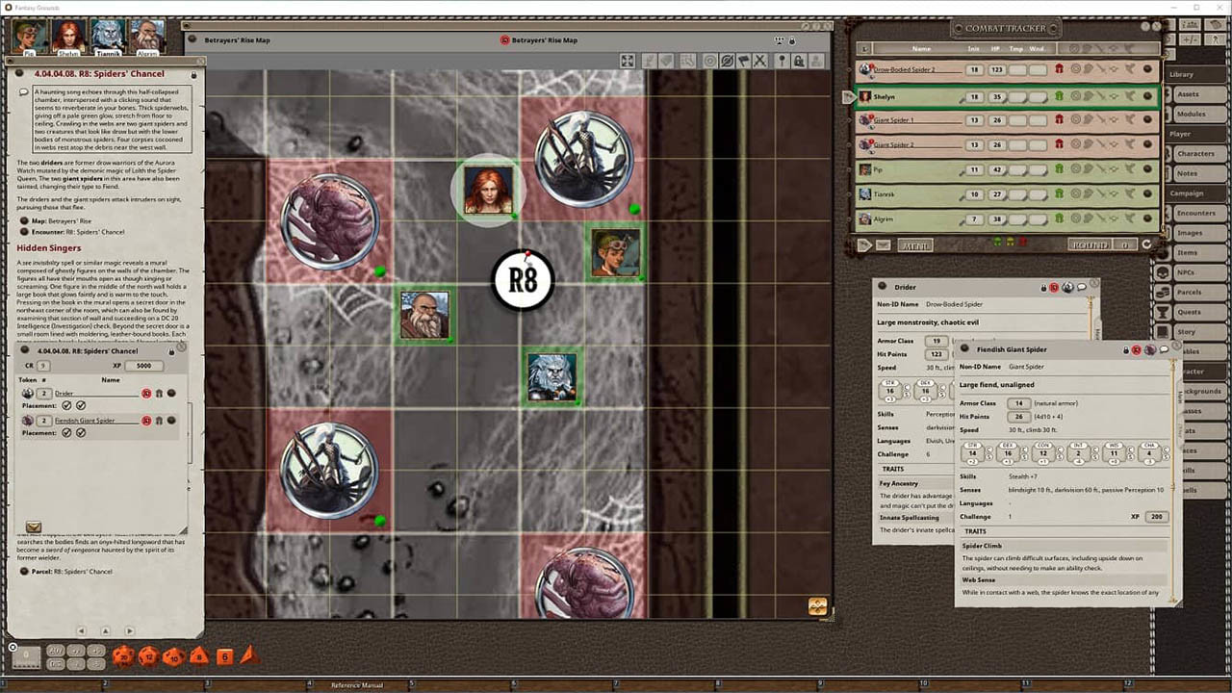Open the Encounters sidebar tab
This screenshot has height=693, width=1232.
[x=1195, y=213]
